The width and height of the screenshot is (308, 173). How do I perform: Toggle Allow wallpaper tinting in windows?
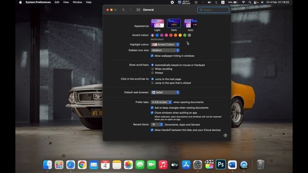(152, 56)
